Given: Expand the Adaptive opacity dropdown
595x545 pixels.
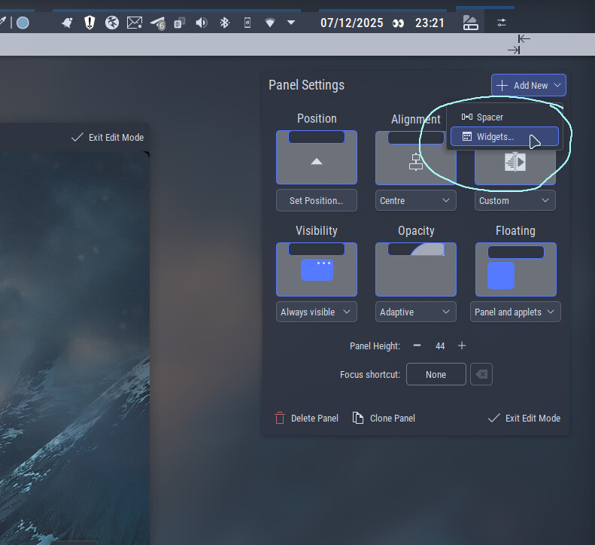Looking at the screenshot, I should [x=415, y=312].
